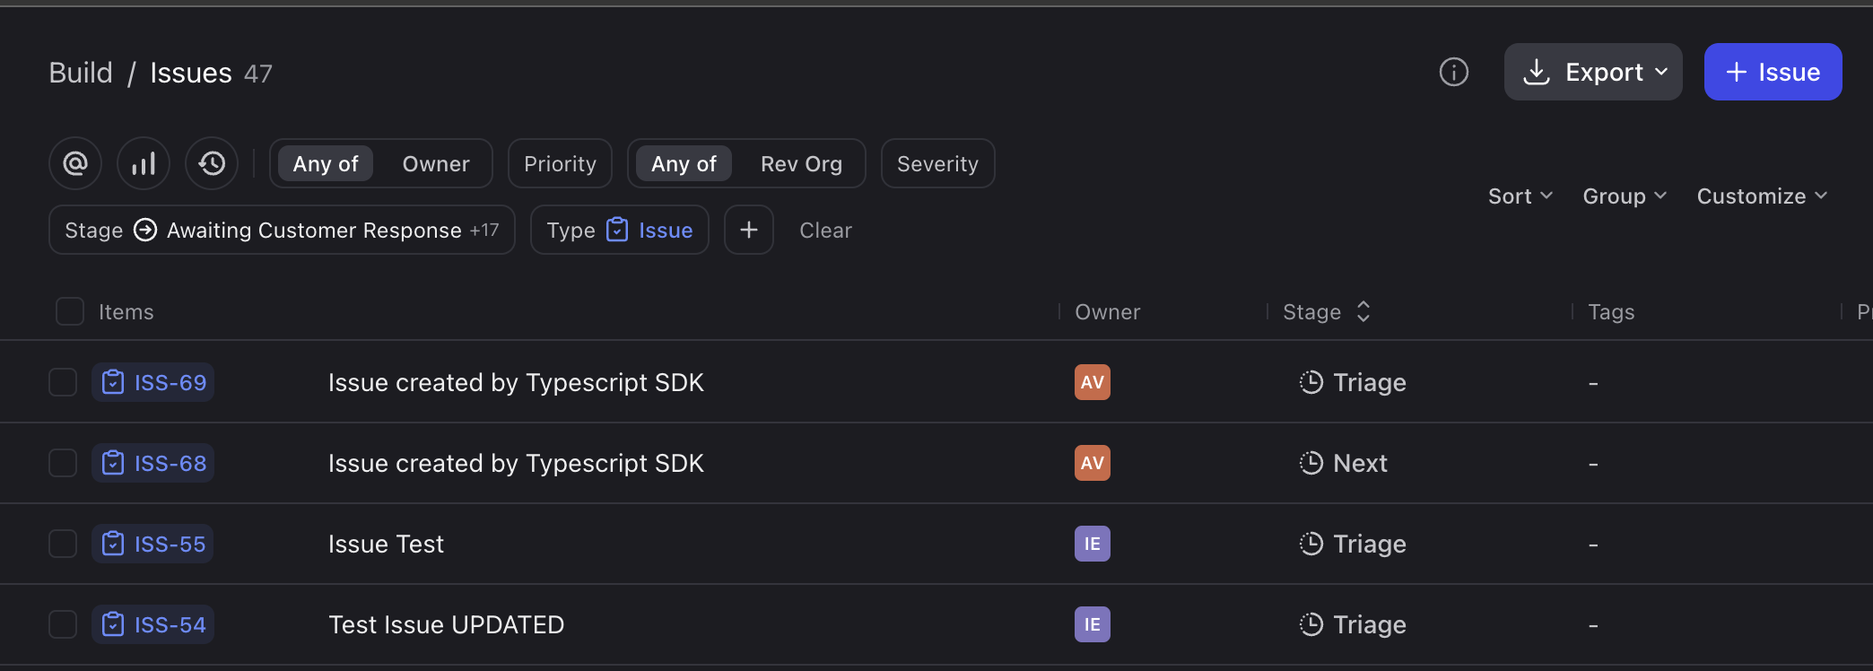The width and height of the screenshot is (1873, 671).
Task: Select the checkbox for ISS-54
Action: point(63,624)
